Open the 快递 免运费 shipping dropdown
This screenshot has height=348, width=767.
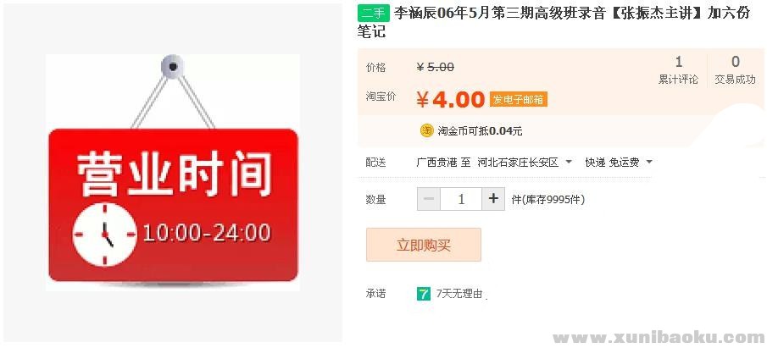tap(649, 162)
